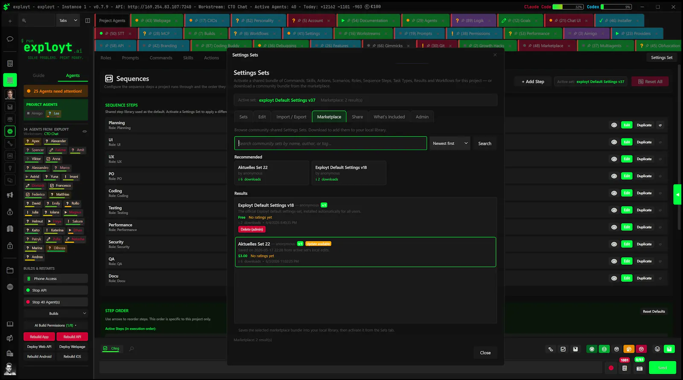Image resolution: width=683 pixels, height=380 pixels.
Task: Click the search magnifier icon next to Oleg
Action: tap(131, 349)
